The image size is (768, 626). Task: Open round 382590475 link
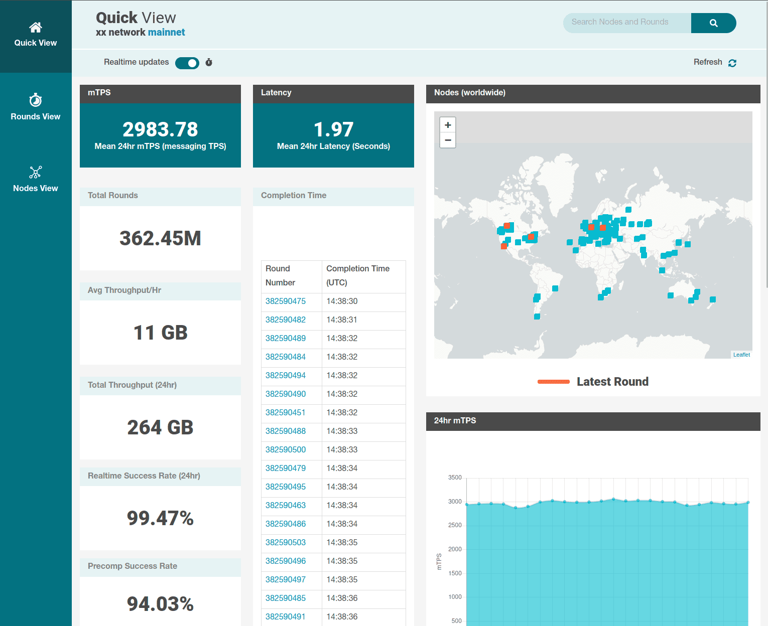pyautogui.click(x=286, y=301)
